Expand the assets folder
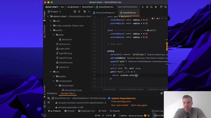This screenshot has width=211, height=118. (53, 76)
